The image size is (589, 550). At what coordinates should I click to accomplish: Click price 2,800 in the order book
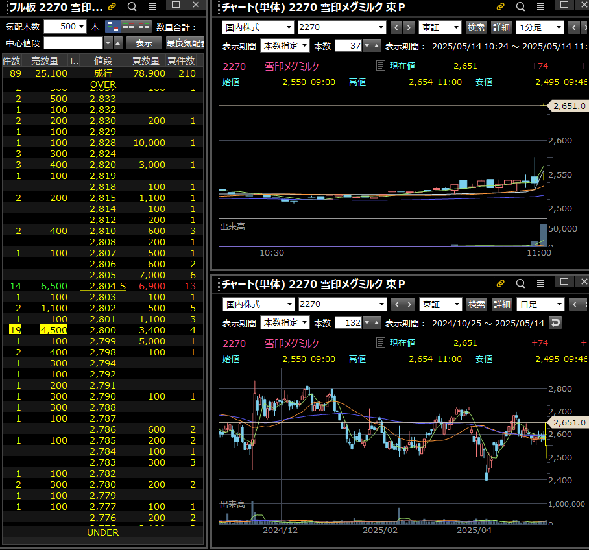[x=103, y=330]
